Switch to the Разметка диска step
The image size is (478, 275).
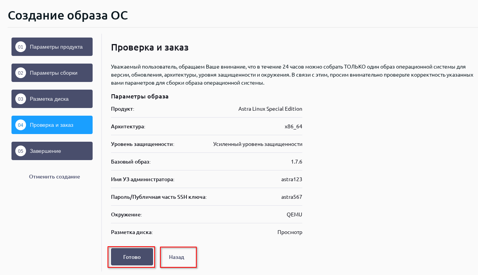[49, 99]
